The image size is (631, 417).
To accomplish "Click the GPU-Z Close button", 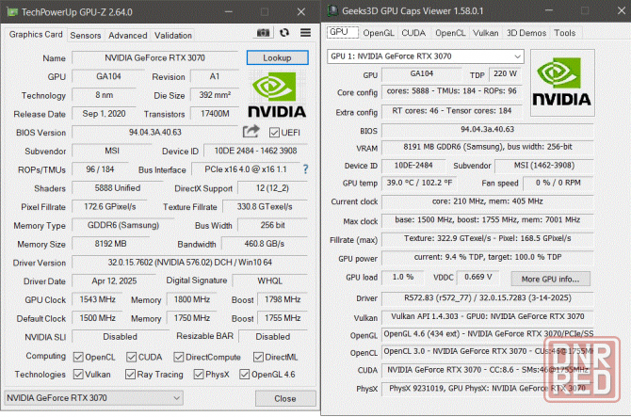I will point(285,398).
